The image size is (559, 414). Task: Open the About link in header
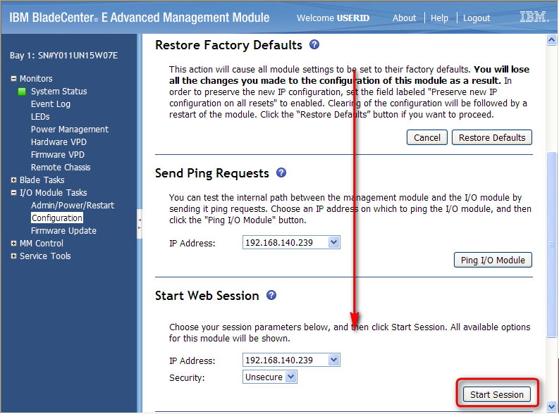coord(404,18)
